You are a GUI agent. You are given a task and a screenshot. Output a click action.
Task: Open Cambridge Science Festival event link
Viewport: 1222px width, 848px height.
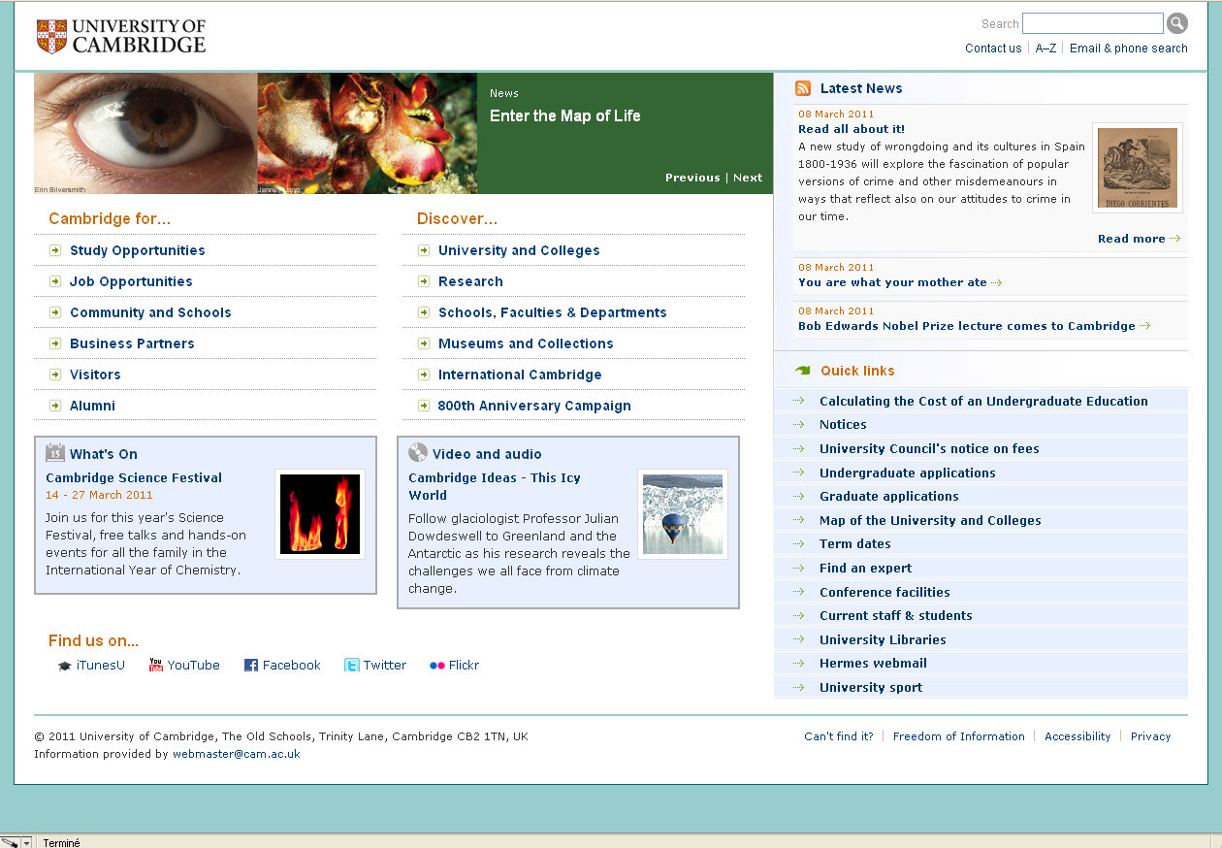pyautogui.click(x=134, y=477)
